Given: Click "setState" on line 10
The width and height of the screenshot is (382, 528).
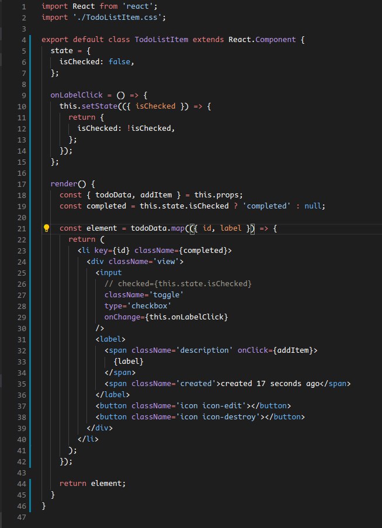Looking at the screenshot, I should pos(99,106).
